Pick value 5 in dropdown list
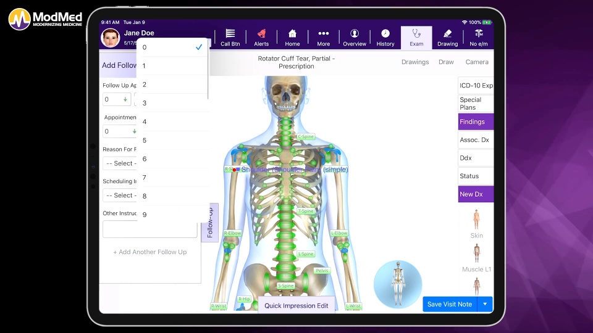The height and width of the screenshot is (333, 593). tap(172, 140)
